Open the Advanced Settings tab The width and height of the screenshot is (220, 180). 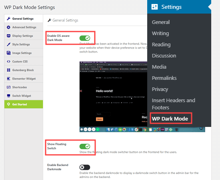(24, 27)
